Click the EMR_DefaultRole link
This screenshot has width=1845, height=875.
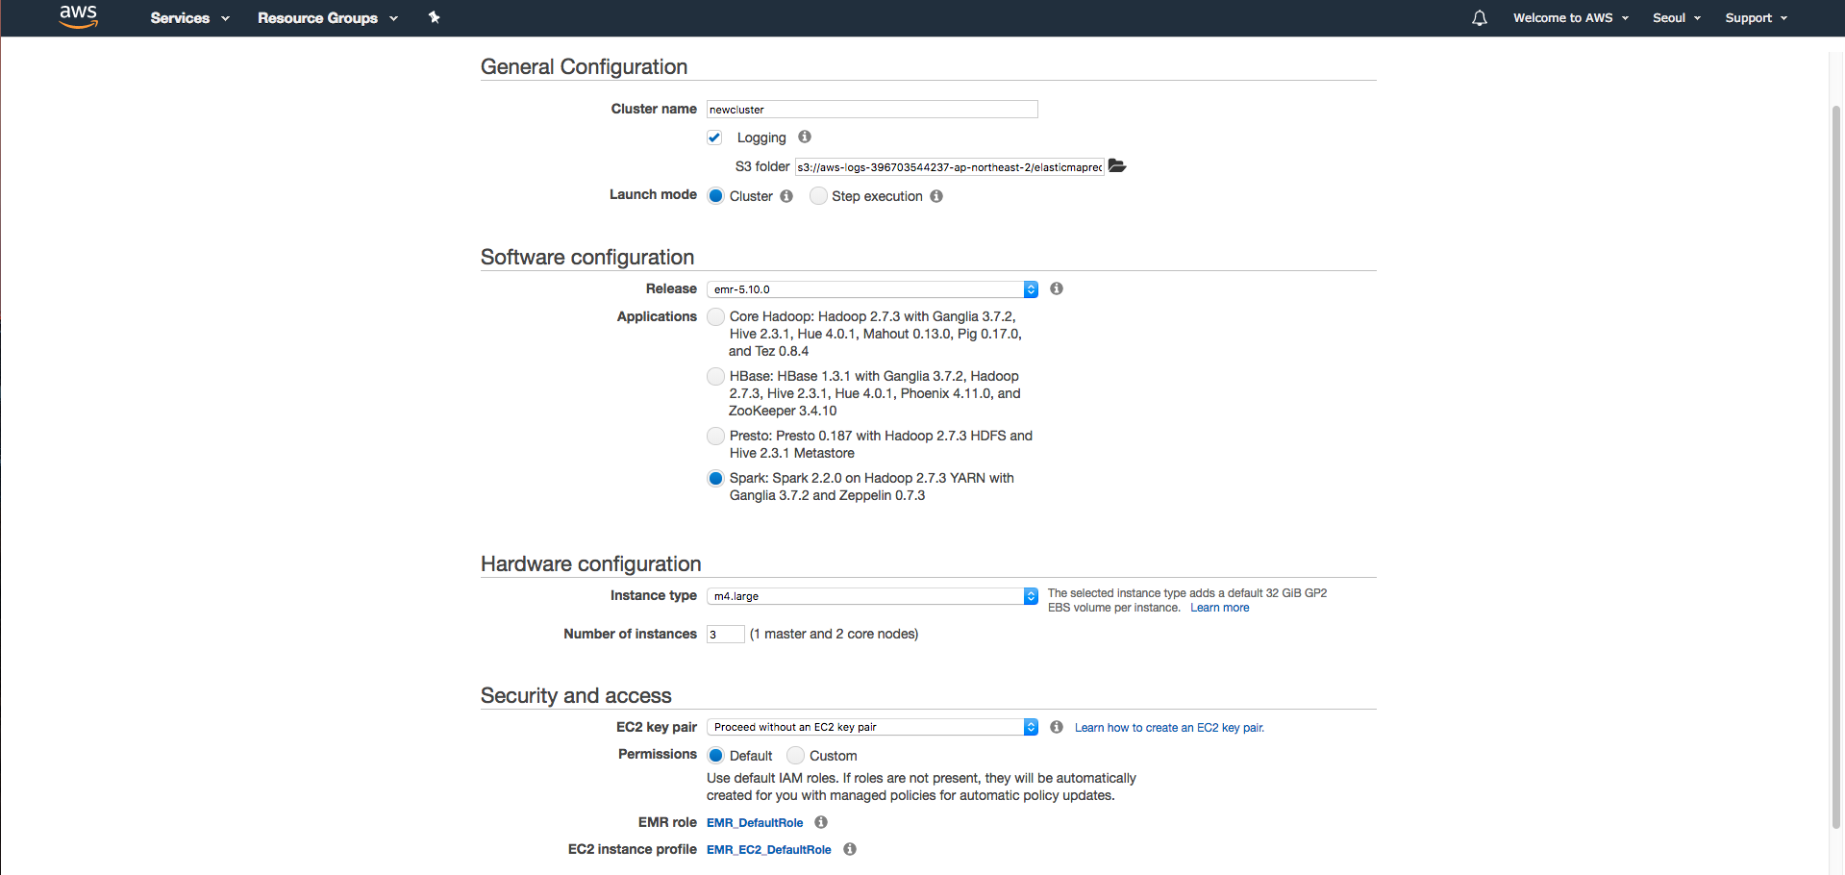(754, 822)
